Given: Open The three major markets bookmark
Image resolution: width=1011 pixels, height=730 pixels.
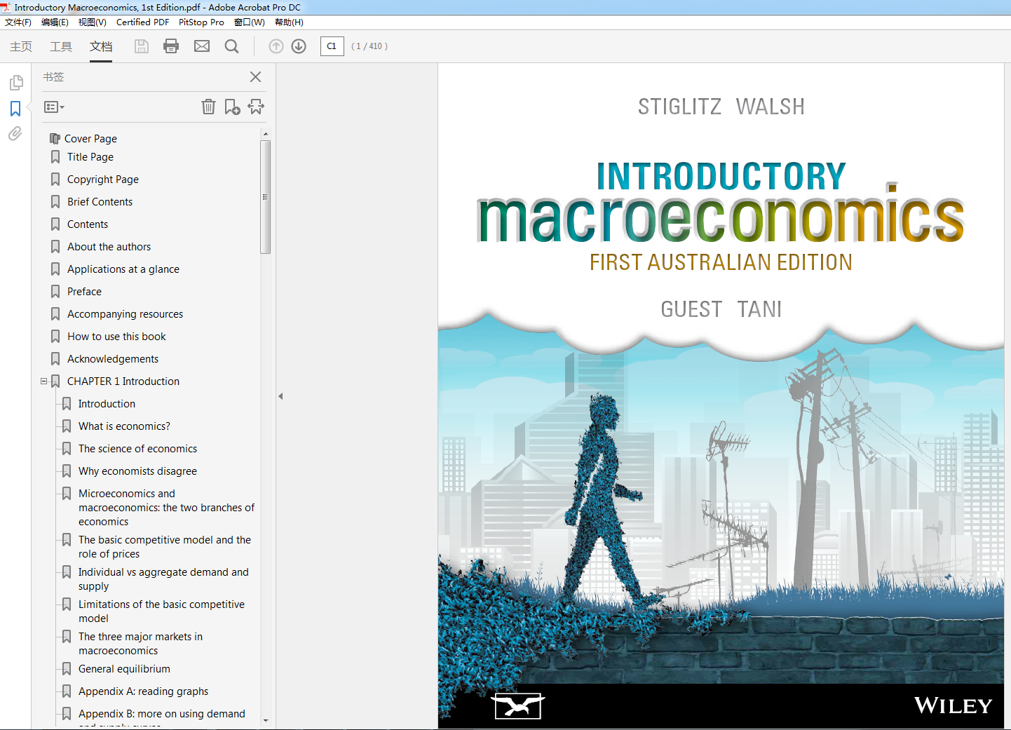Looking at the screenshot, I should pos(140,644).
